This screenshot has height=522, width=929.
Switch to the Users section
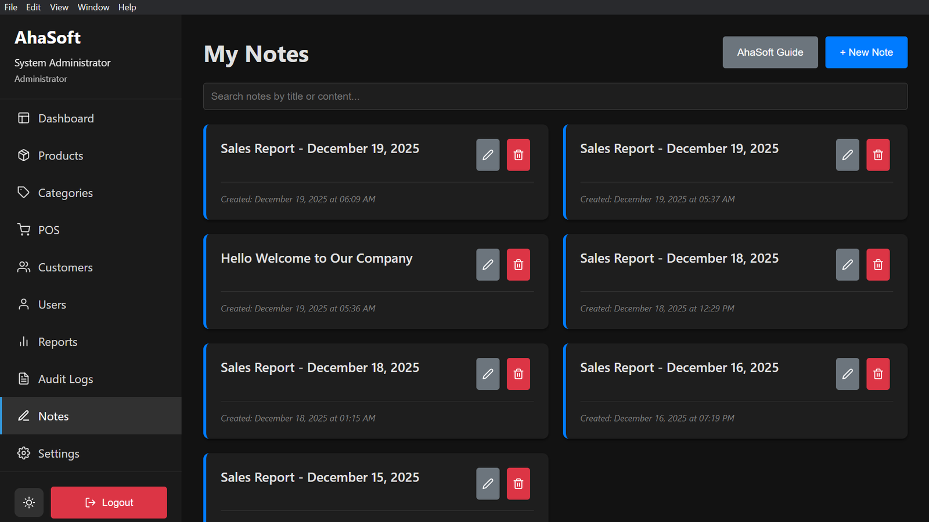click(52, 304)
